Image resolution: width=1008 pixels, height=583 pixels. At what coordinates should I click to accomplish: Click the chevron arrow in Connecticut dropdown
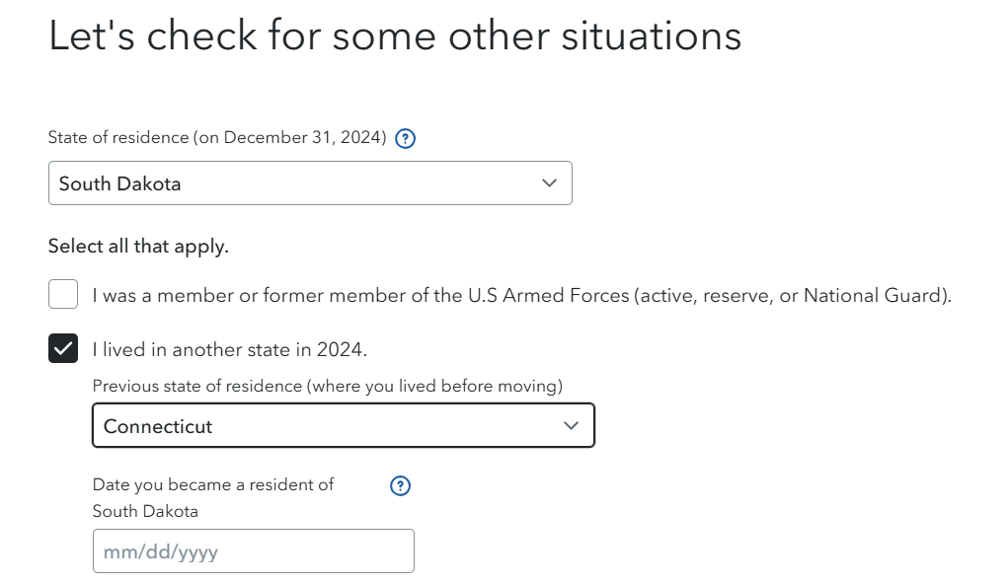coord(571,425)
